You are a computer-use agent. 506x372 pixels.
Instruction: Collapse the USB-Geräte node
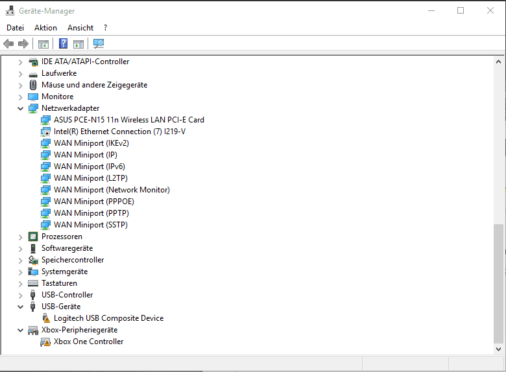click(20, 307)
